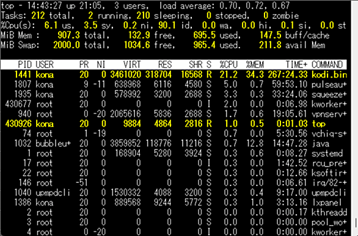Click the 2000.0 total swap value
Viewport: 358px width, 236px height.
coord(67,45)
